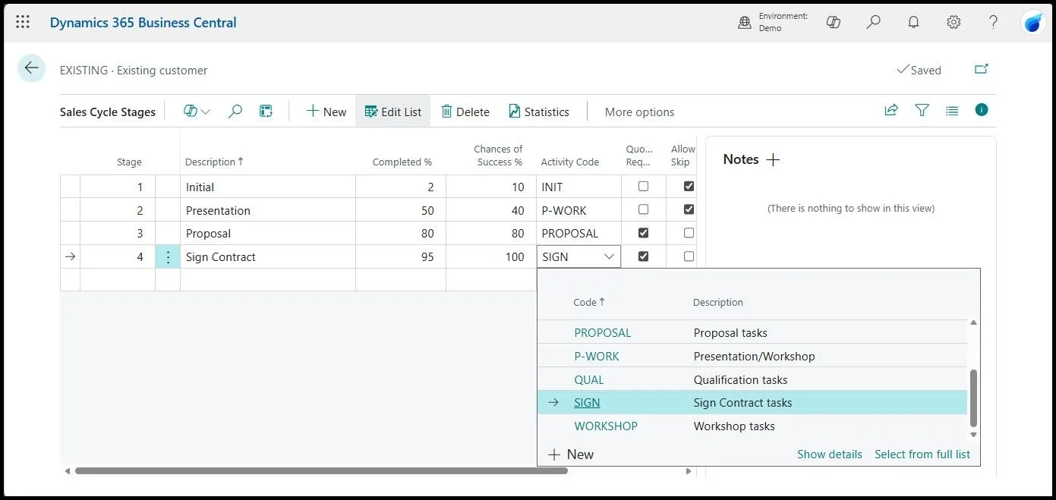Toggle Allow Skip for Initial

point(689,186)
